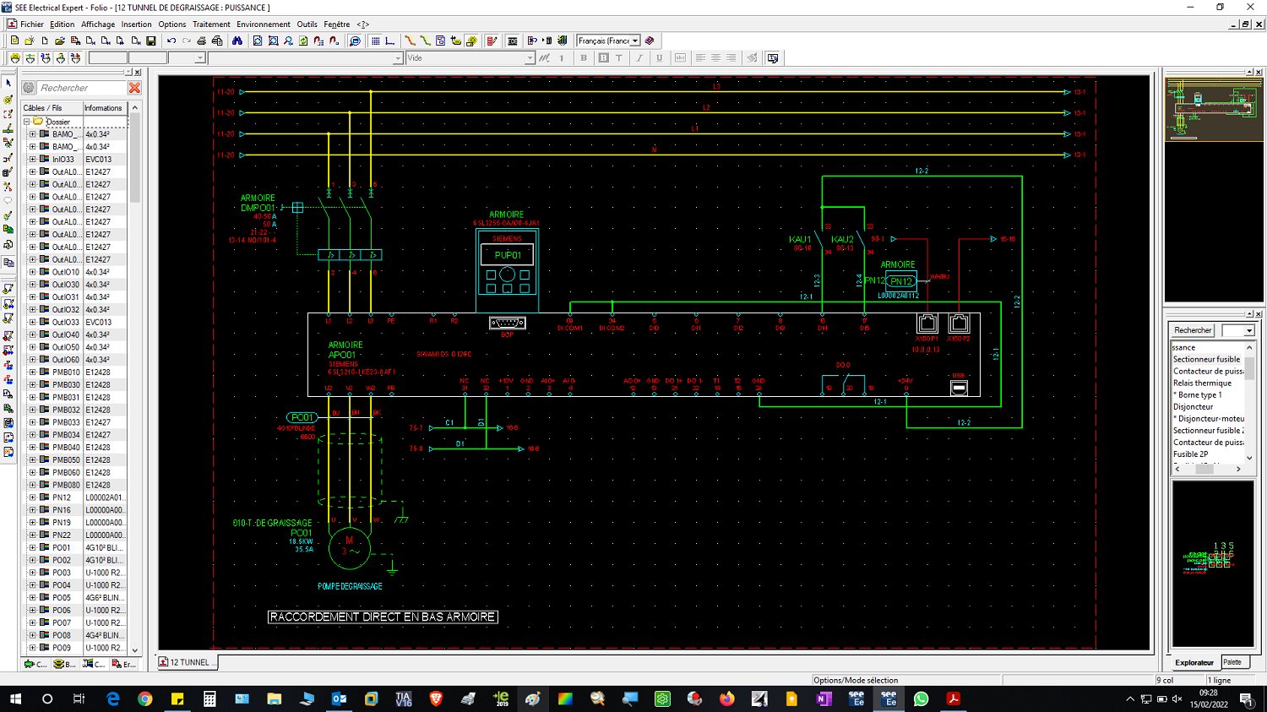Click the red book help icon
The image size is (1267, 712).
click(650, 41)
